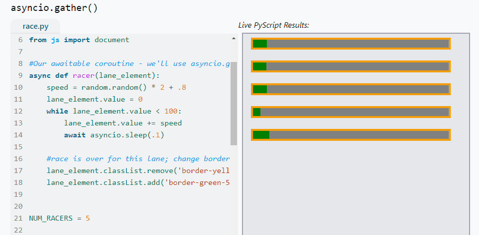Screen dimensions: 479x235
Task: Click the code editor vertical scrollbar thumb
Action: pos(234,103)
